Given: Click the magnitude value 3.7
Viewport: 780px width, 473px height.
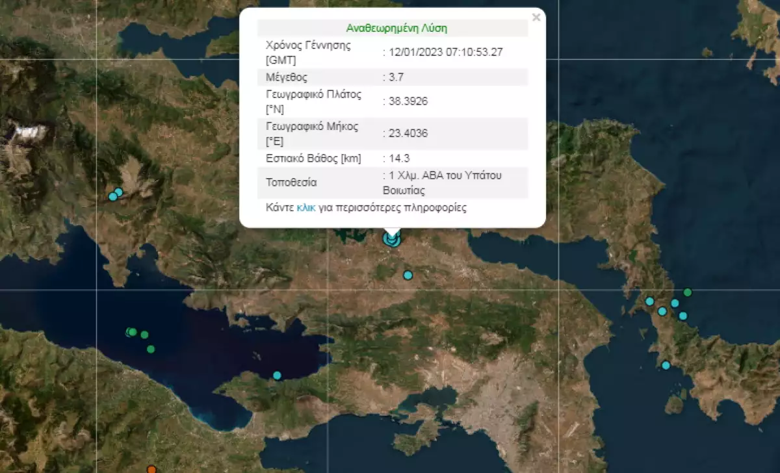Looking at the screenshot, I should [397, 77].
